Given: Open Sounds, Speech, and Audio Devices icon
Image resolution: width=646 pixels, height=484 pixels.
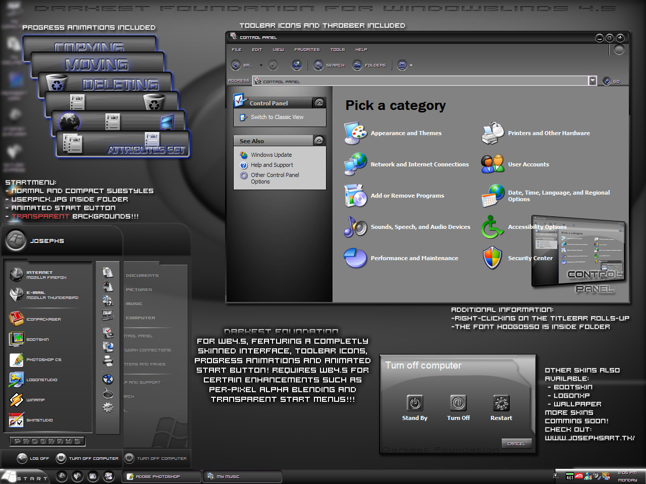Looking at the screenshot, I should [x=356, y=227].
